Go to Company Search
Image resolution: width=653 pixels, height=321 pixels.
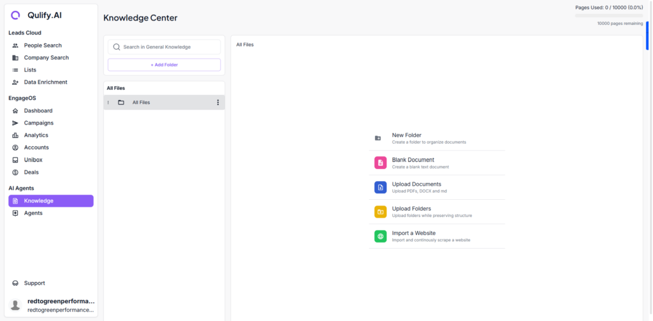(51, 57)
